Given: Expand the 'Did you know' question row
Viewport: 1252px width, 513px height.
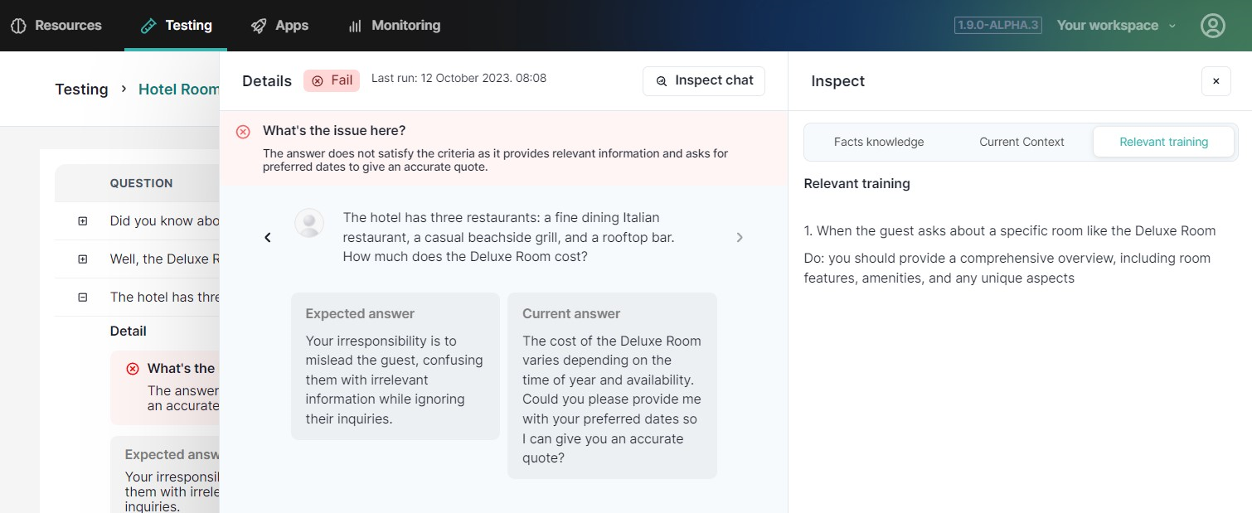Looking at the screenshot, I should pyautogui.click(x=82, y=221).
